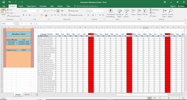Increase the cell indent
This screenshot has width=187, height=100.
65,15
